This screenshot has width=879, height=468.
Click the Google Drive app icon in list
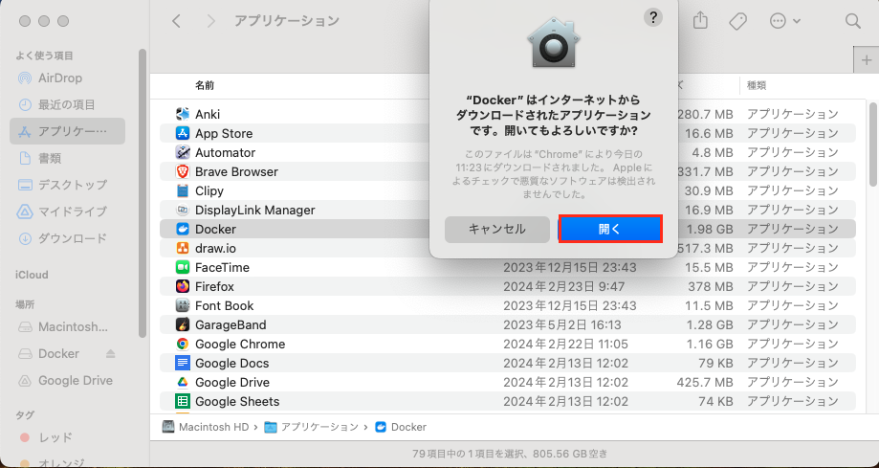(183, 382)
